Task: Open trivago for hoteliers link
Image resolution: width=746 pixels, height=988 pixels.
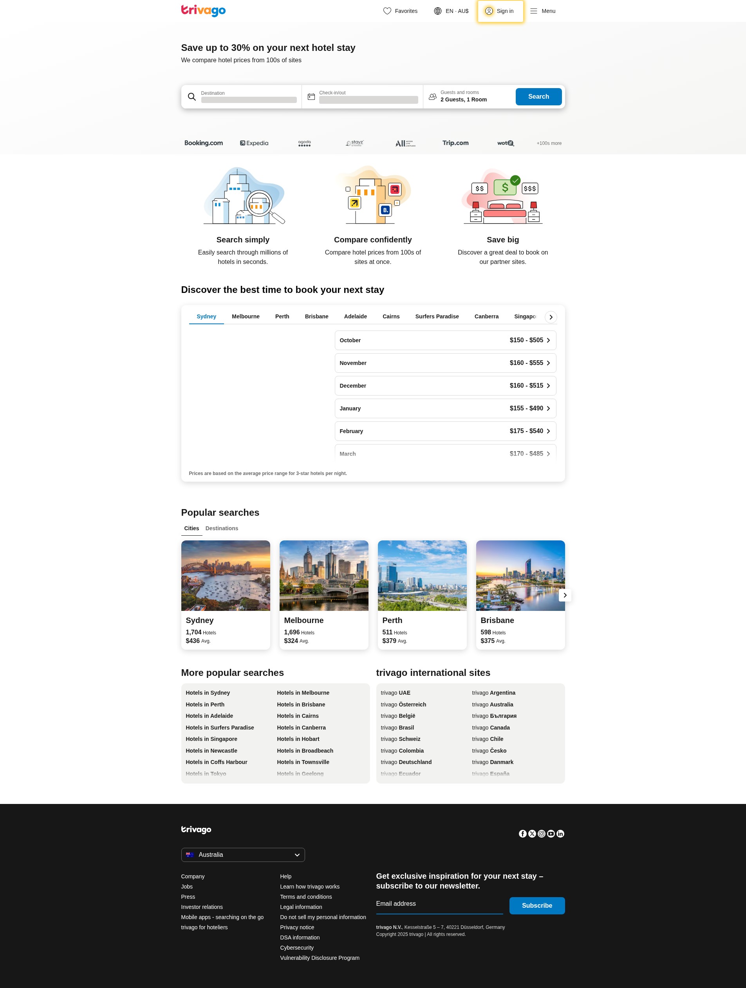Action: tap(204, 927)
